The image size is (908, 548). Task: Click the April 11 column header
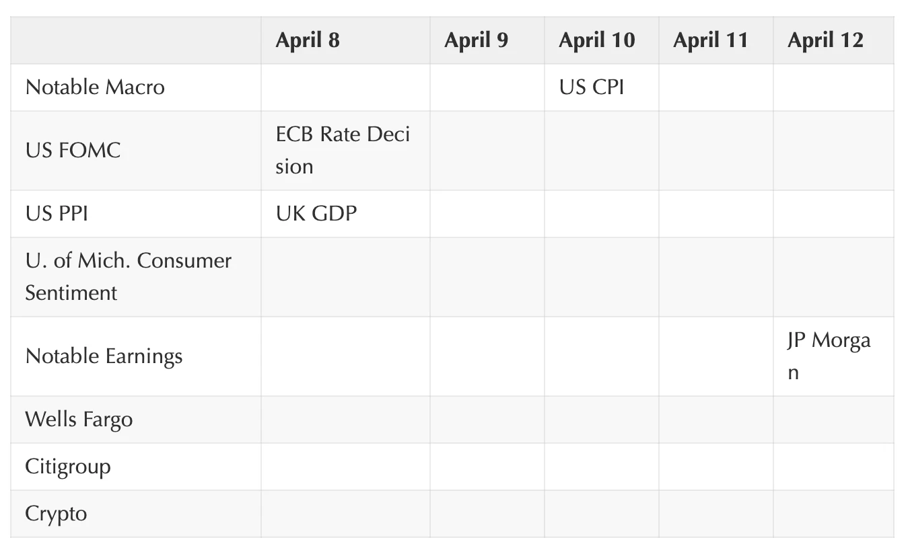click(710, 40)
